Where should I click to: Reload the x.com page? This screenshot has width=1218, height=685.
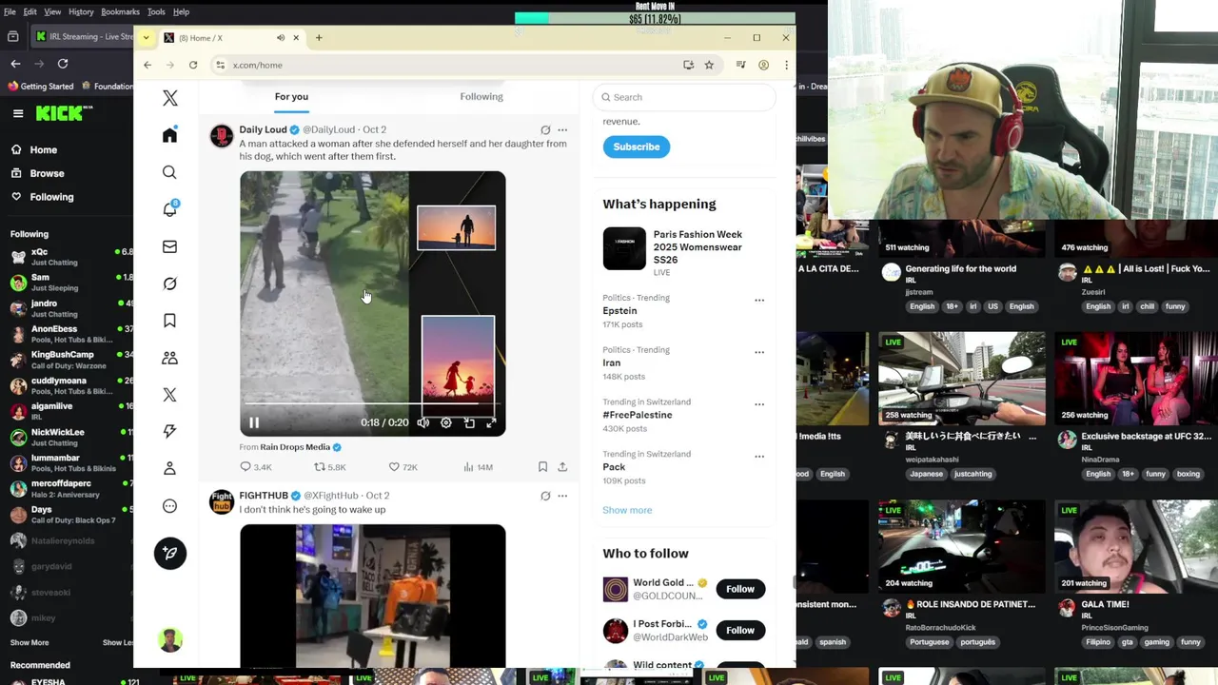[193, 65]
